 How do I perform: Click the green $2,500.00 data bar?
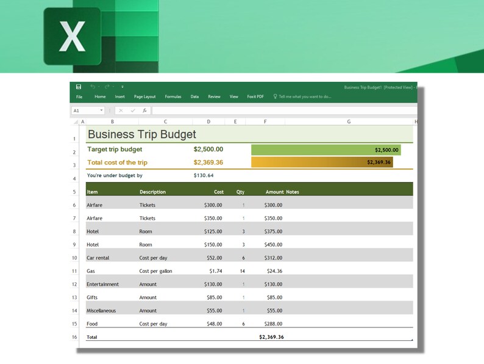pyautogui.click(x=326, y=150)
